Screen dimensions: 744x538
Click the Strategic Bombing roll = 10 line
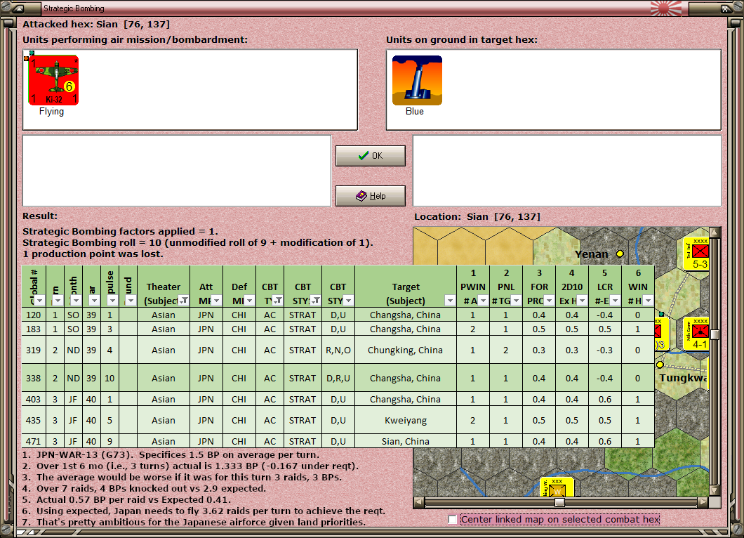click(x=198, y=242)
